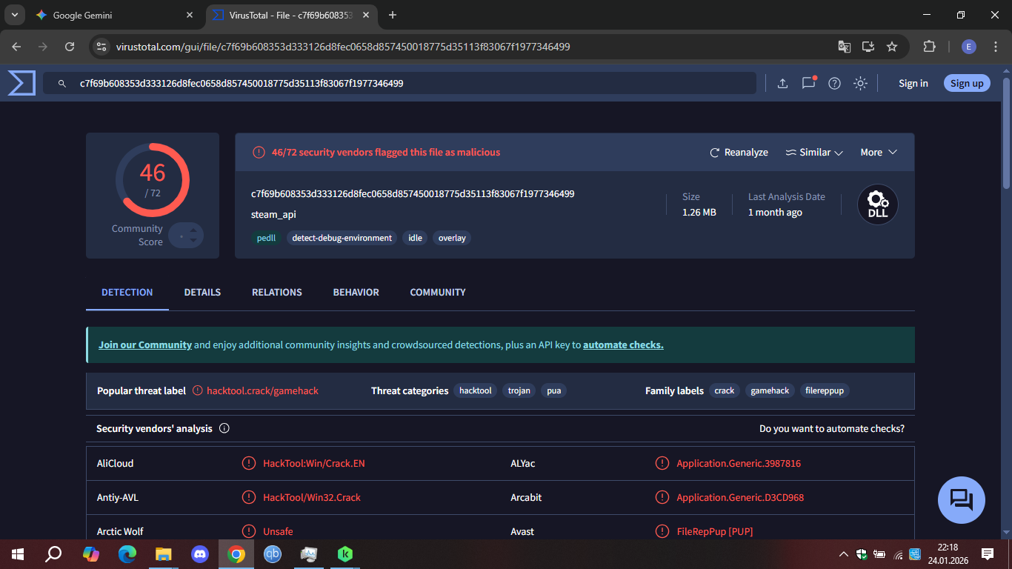Open the VirusTotal notifications icon

click(x=808, y=83)
